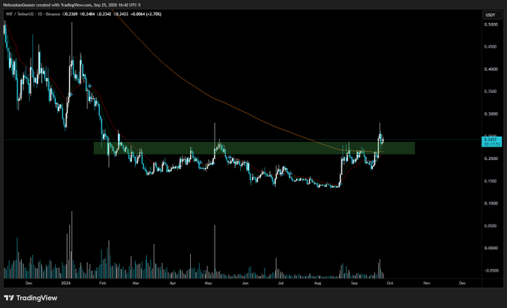Screen dimensions: 507x308
Task: Click the Apr label on time axis
Action: click(x=173, y=283)
